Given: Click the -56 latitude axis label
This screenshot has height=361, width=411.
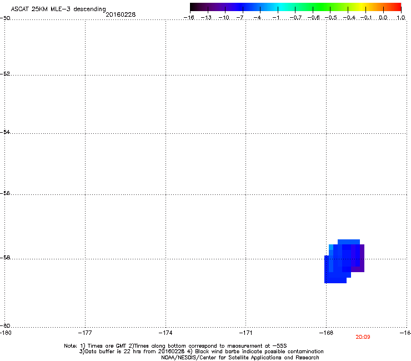Looking at the screenshot, I should pos(5,193).
